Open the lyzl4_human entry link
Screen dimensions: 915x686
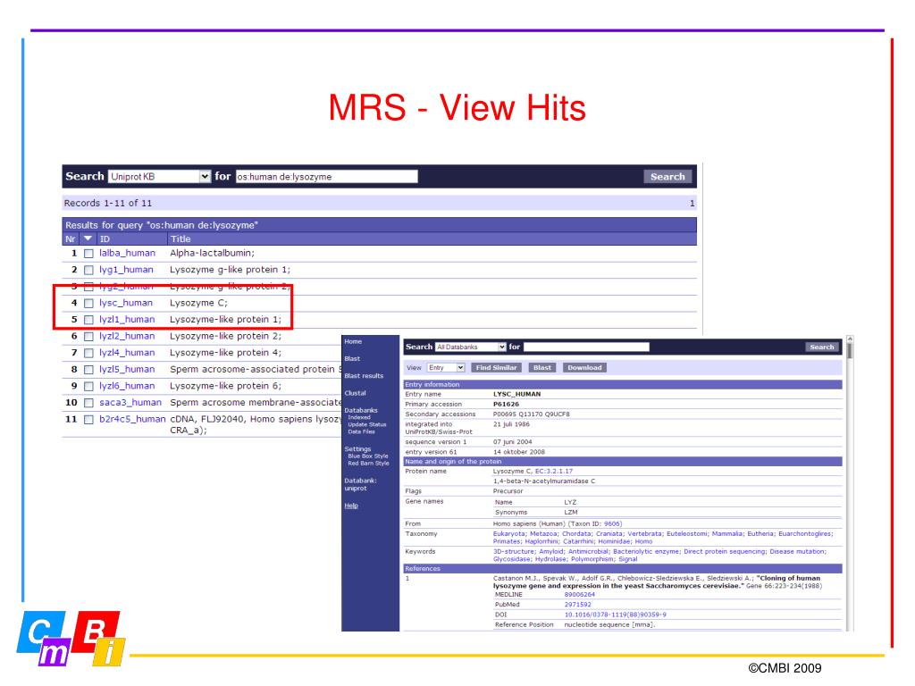pos(127,352)
